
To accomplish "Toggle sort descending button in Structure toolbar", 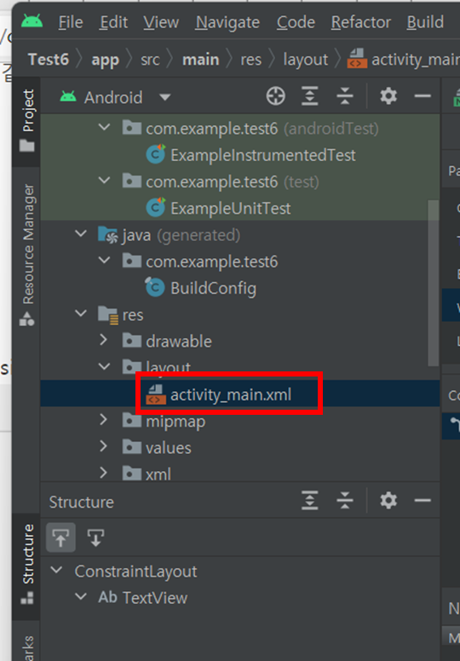I will 95,537.
